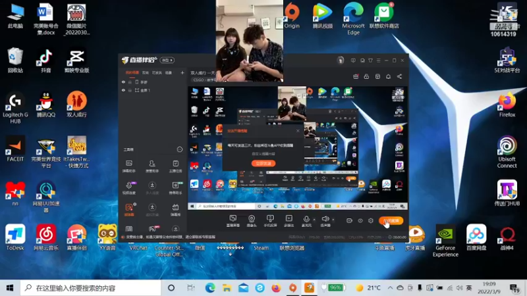This screenshot has width=527, height=296.
Task: Expand speaker options arrow
Action: [x=333, y=220]
